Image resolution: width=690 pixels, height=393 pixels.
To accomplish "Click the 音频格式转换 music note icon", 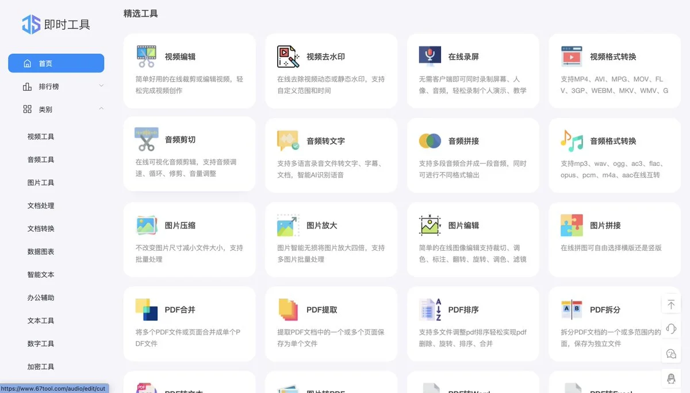I will (570, 141).
